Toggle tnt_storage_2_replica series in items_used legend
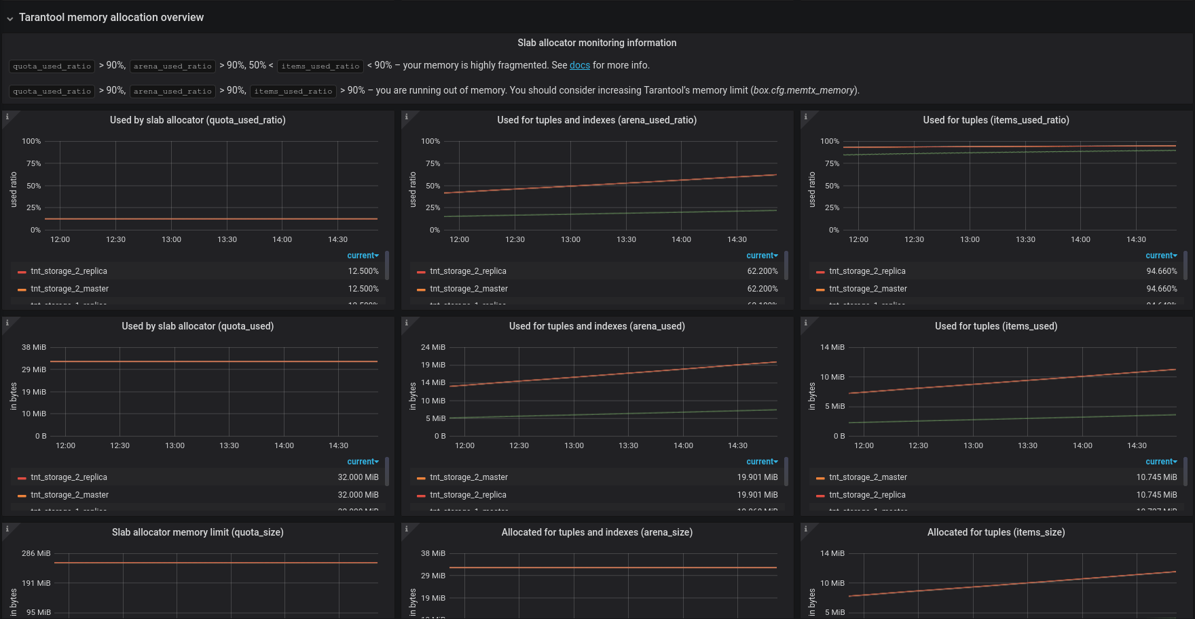The image size is (1195, 619). pyautogui.click(x=867, y=495)
